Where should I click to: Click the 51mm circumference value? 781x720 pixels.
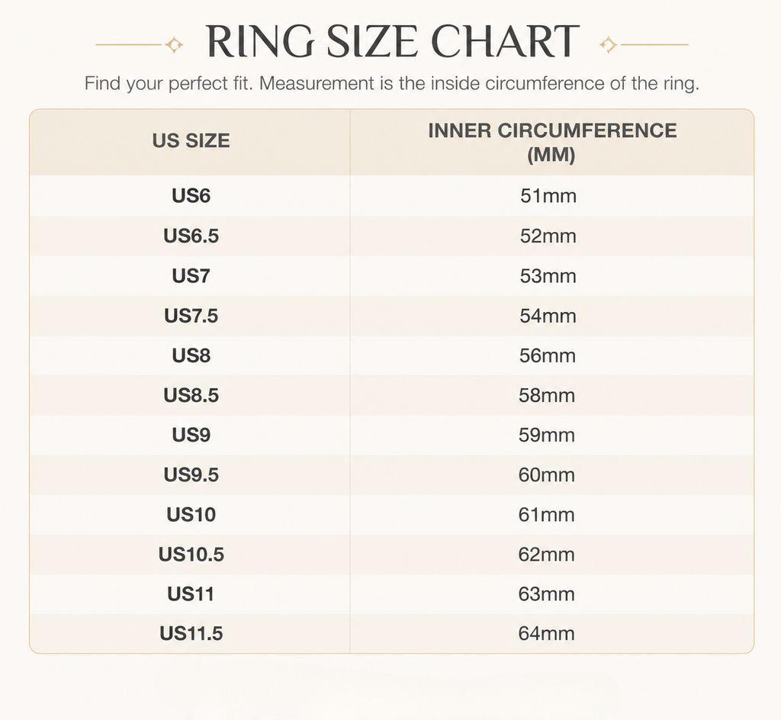[x=548, y=196]
